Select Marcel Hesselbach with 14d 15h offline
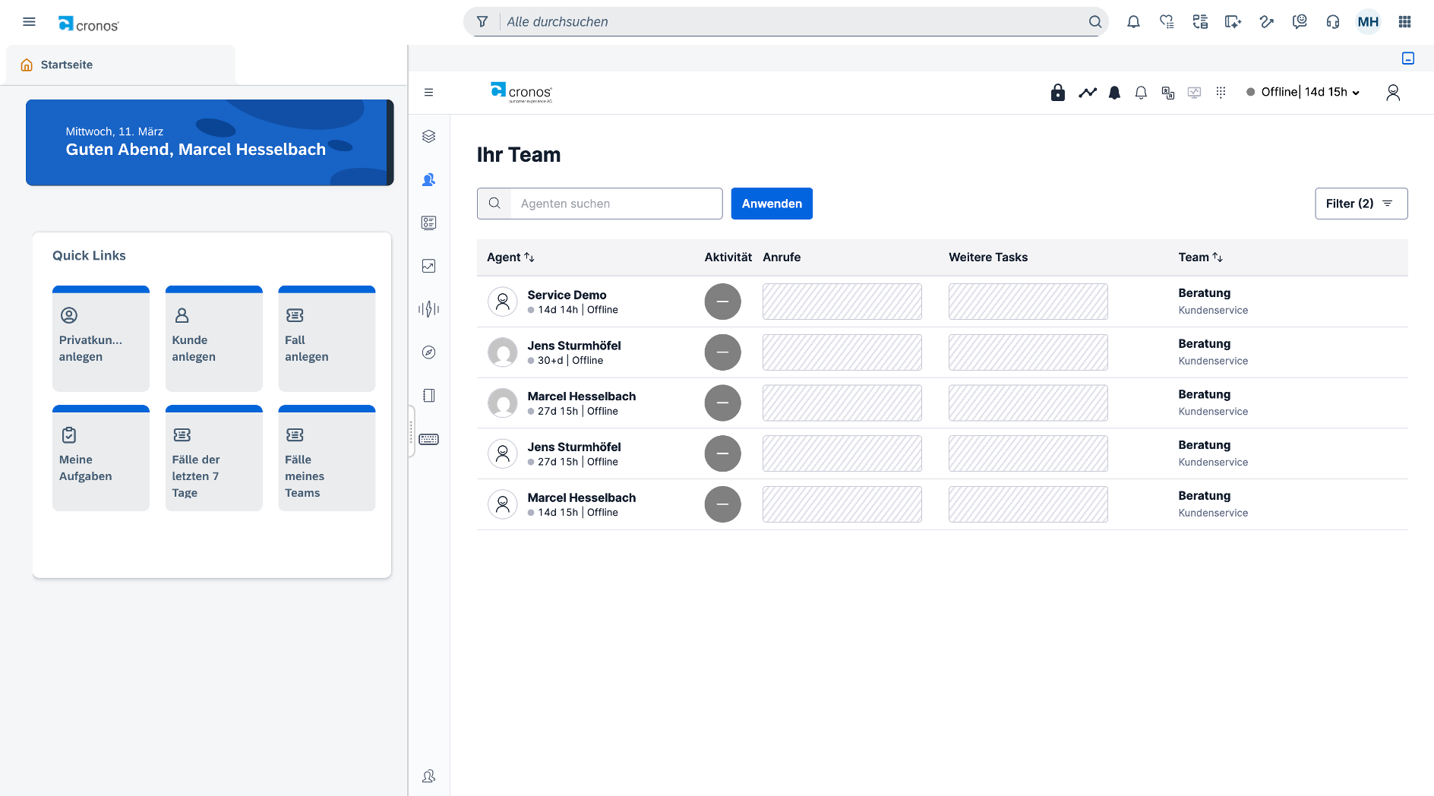This screenshot has width=1434, height=796. coord(582,498)
